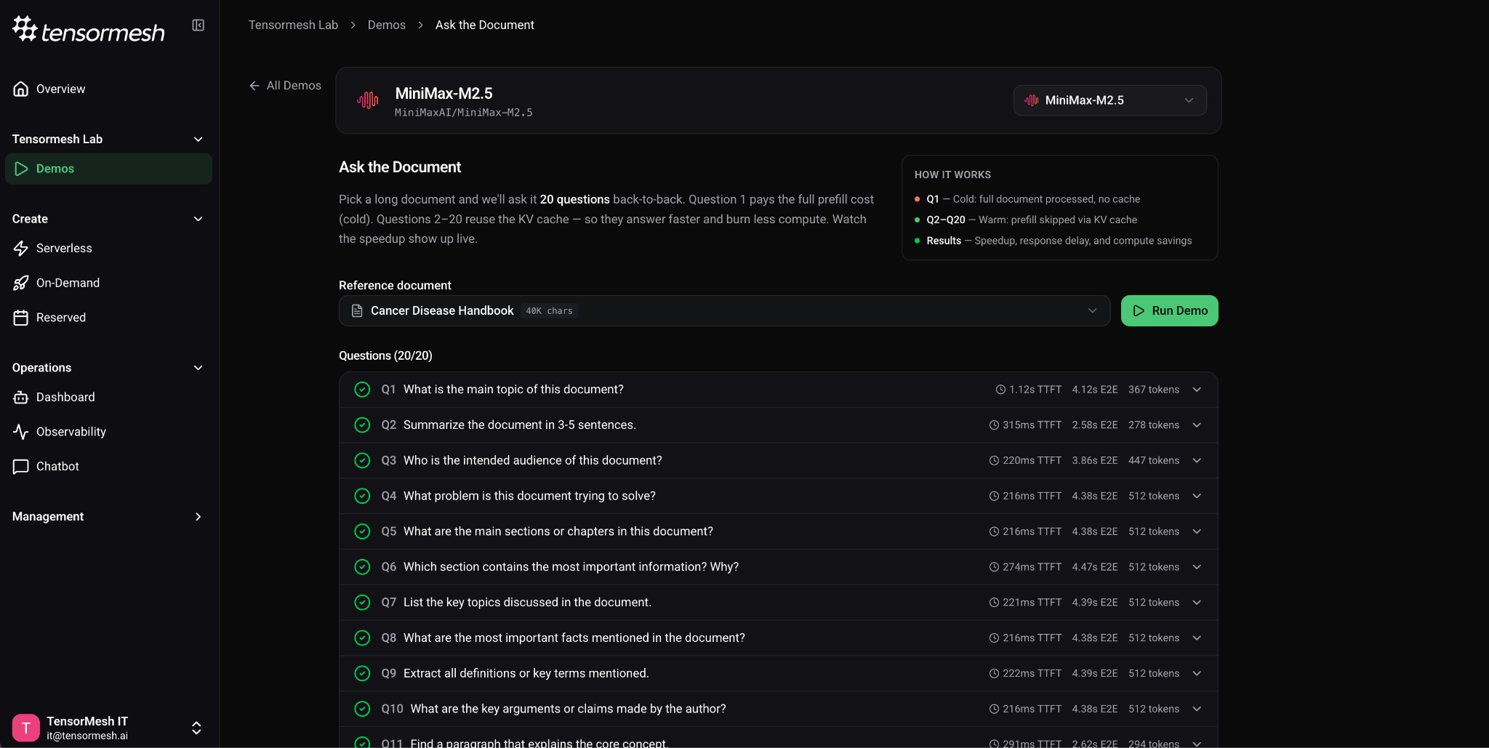Click 274ms TTFT value in Q6
1489x748 pixels.
point(1032,567)
